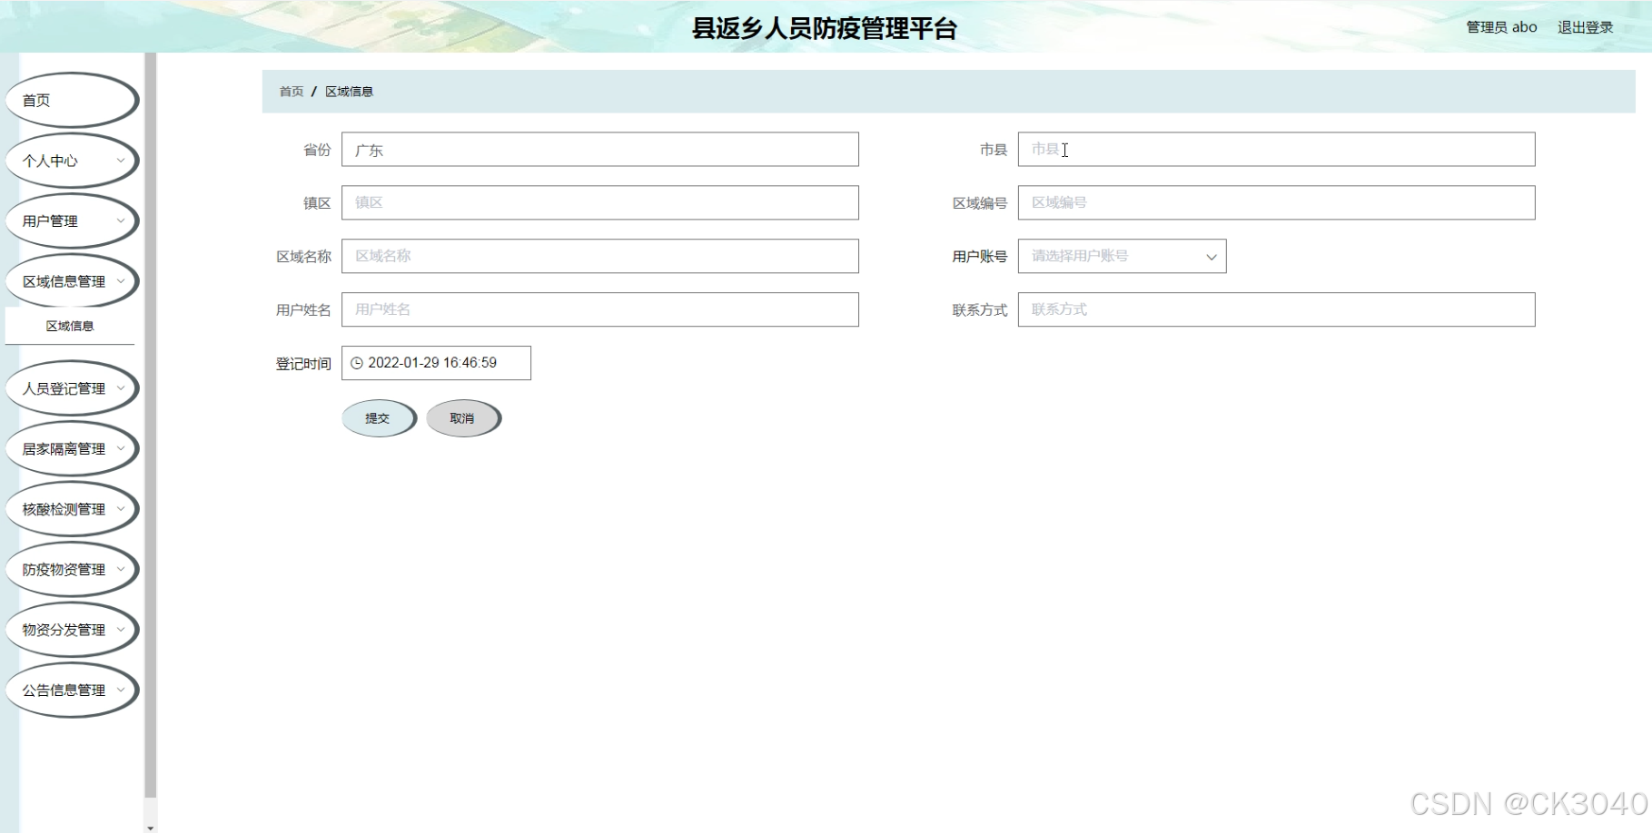Viewport: 1652px width, 833px height.
Task: Click 退出登录 to log out
Action: pos(1585,27)
